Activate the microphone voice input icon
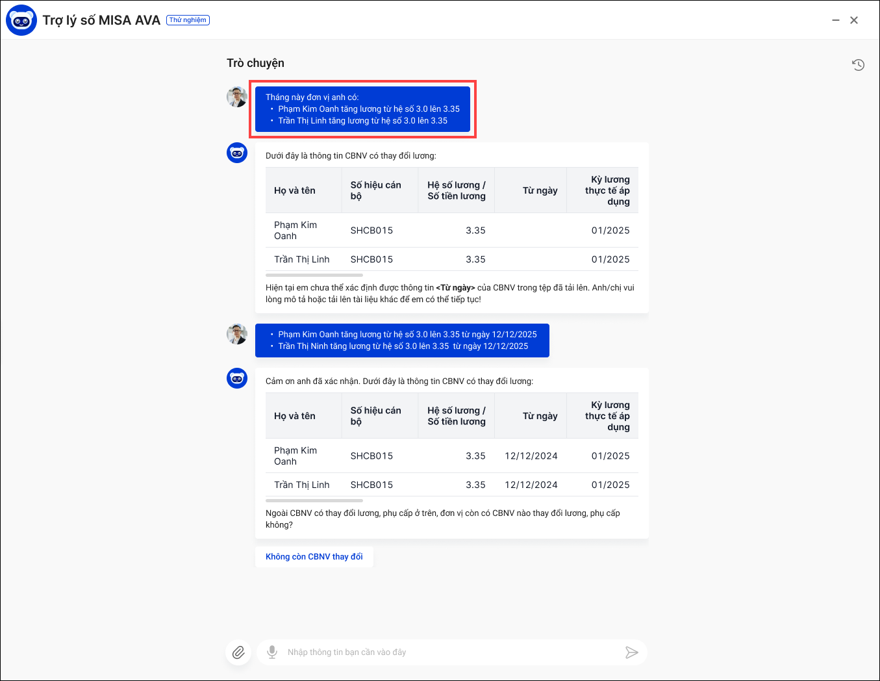 click(272, 652)
